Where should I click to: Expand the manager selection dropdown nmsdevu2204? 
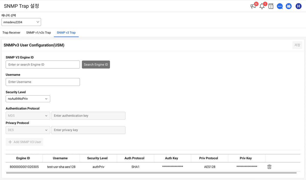tap(21, 22)
